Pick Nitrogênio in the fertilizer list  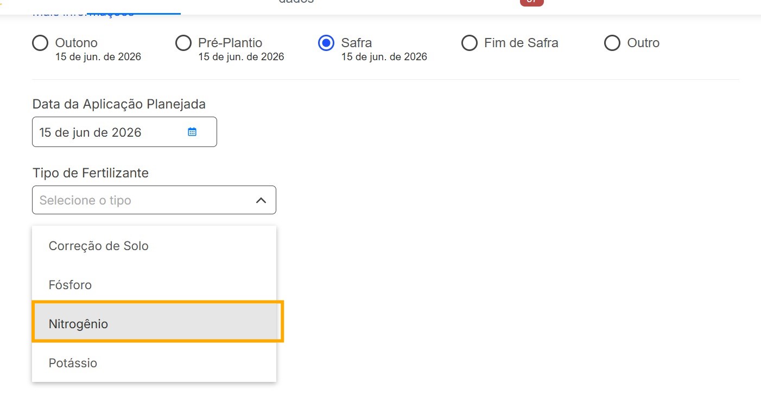tap(79, 324)
